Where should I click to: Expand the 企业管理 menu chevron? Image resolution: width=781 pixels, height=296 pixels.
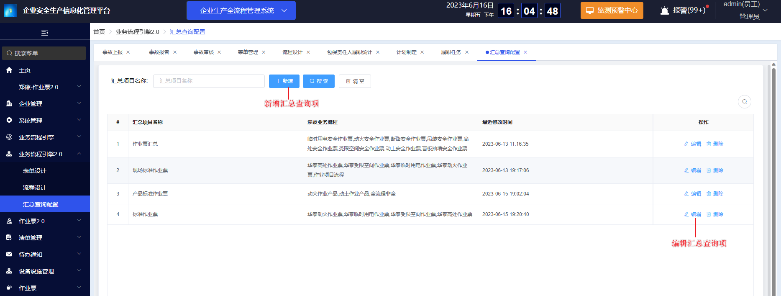coord(79,103)
